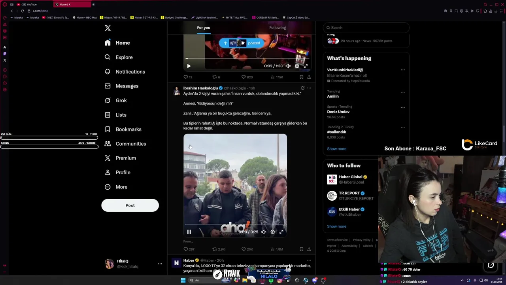Image resolution: width=506 pixels, height=285 pixels.
Task: Open the Terms of Service footer link
Action: 337,240
